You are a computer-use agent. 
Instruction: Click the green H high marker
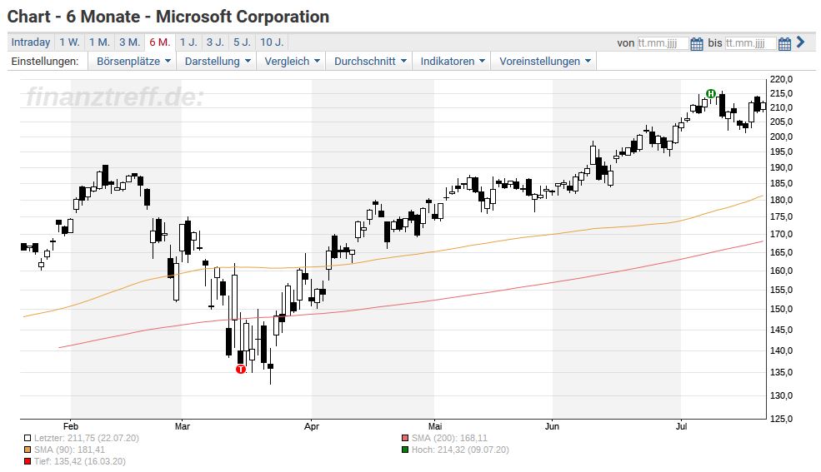[x=710, y=93]
